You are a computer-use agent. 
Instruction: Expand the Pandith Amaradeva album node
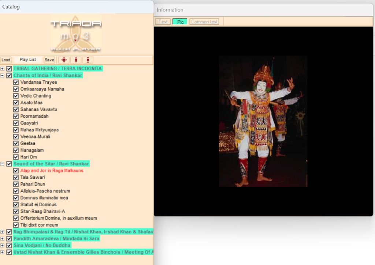point(2,238)
